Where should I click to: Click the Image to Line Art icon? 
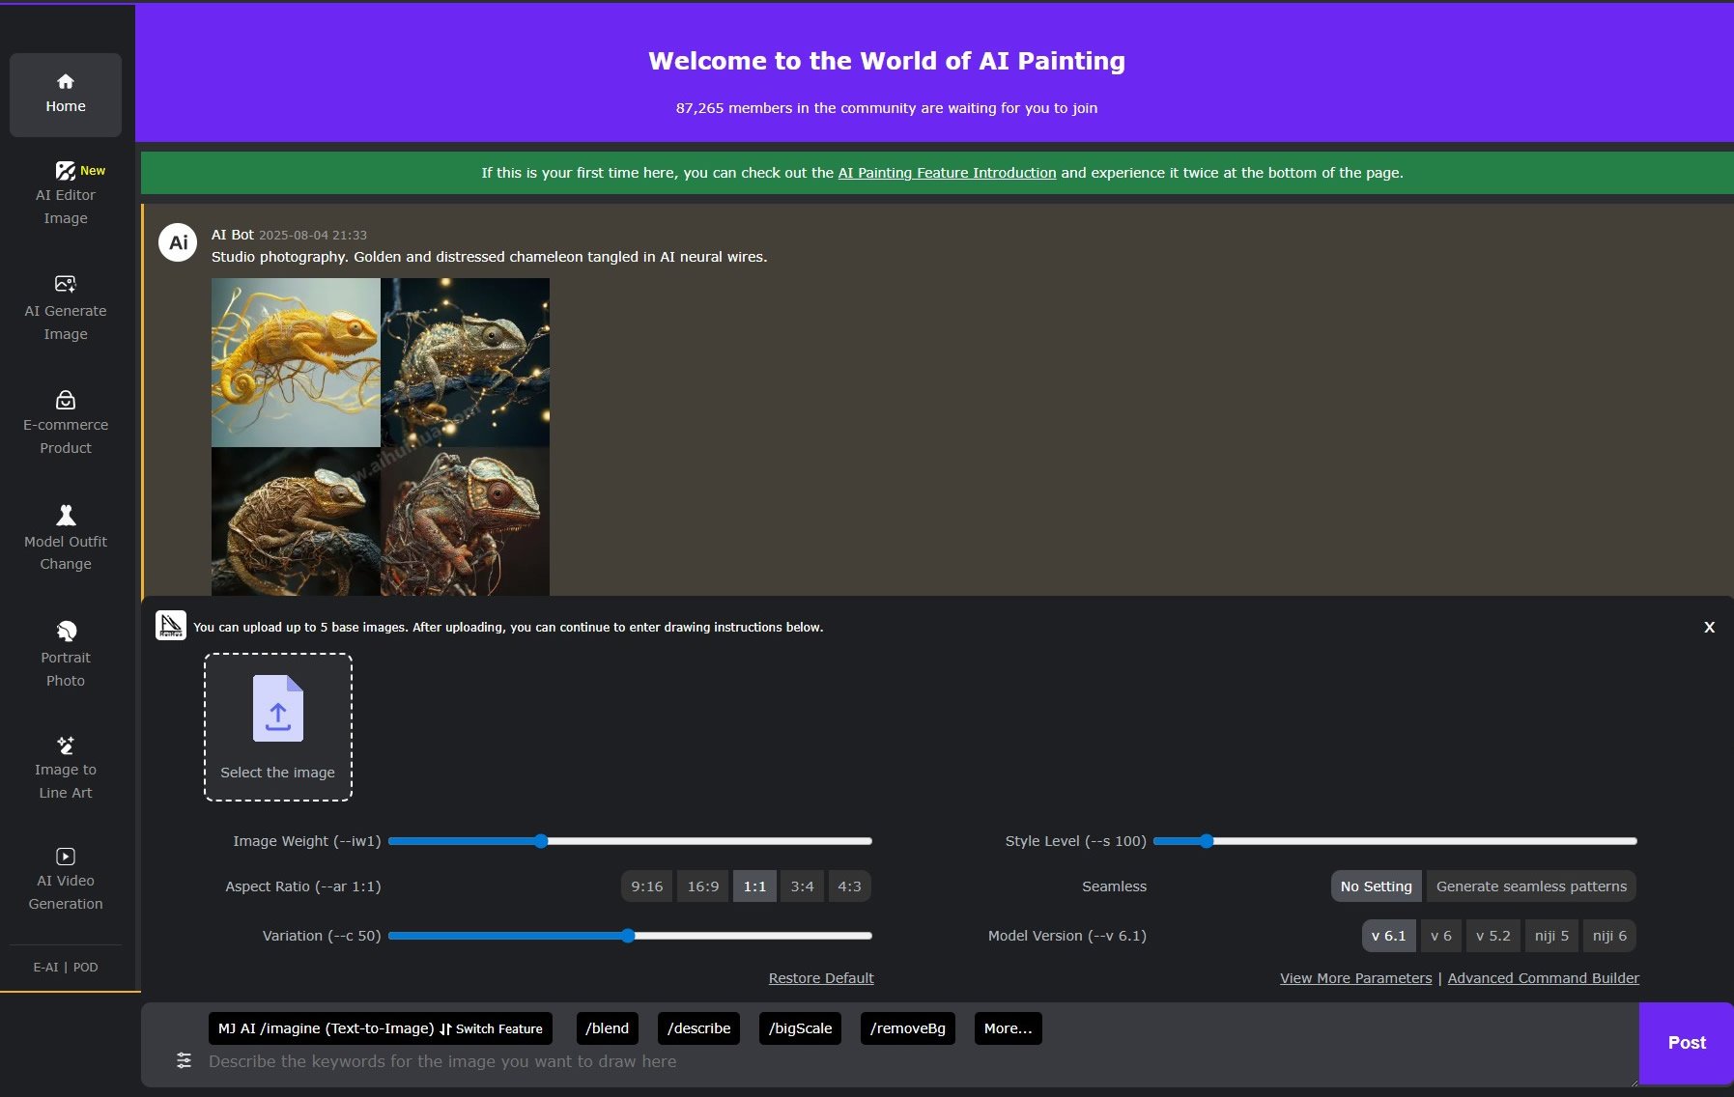pos(66,745)
